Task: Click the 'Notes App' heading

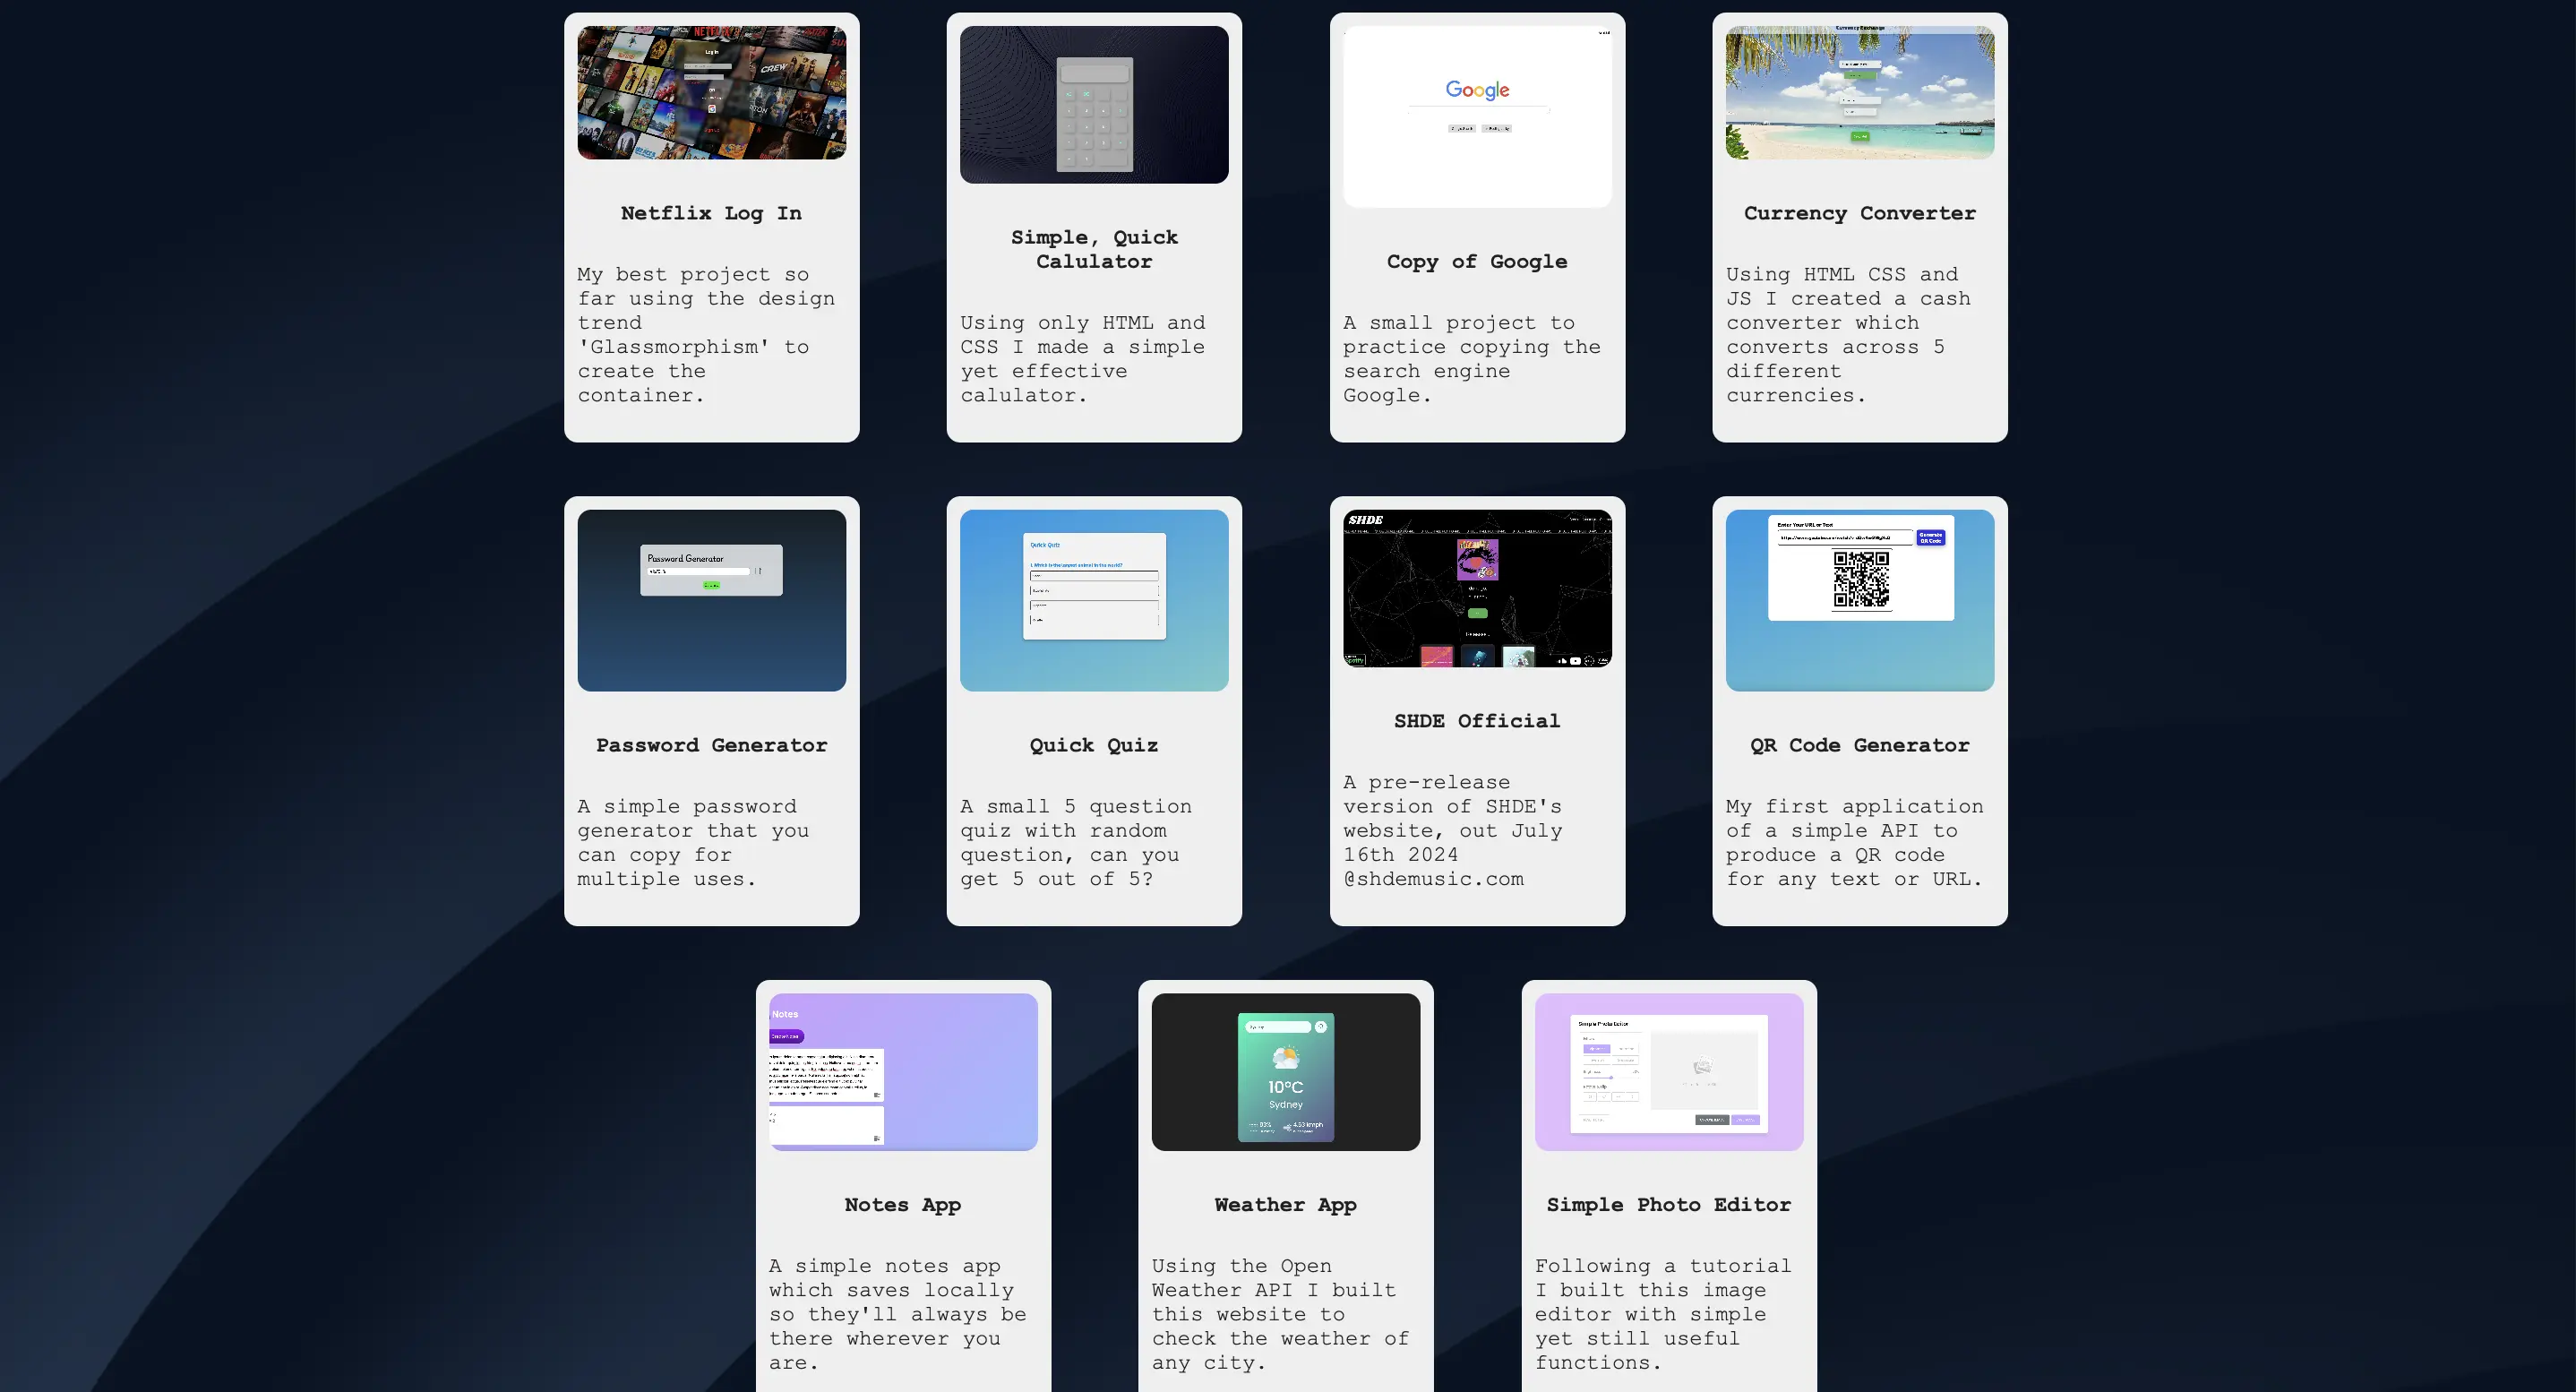Action: (903, 1205)
